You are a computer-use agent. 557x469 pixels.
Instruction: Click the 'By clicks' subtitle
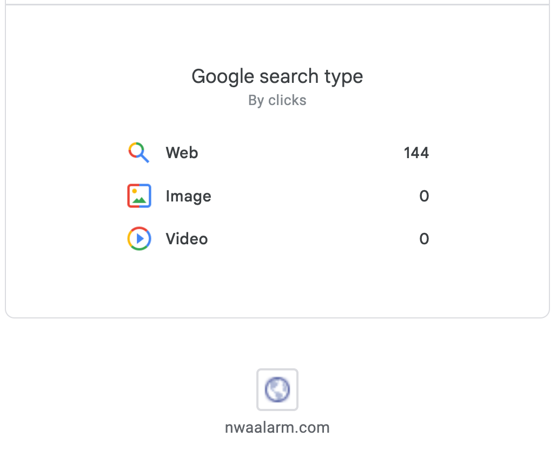point(277,100)
